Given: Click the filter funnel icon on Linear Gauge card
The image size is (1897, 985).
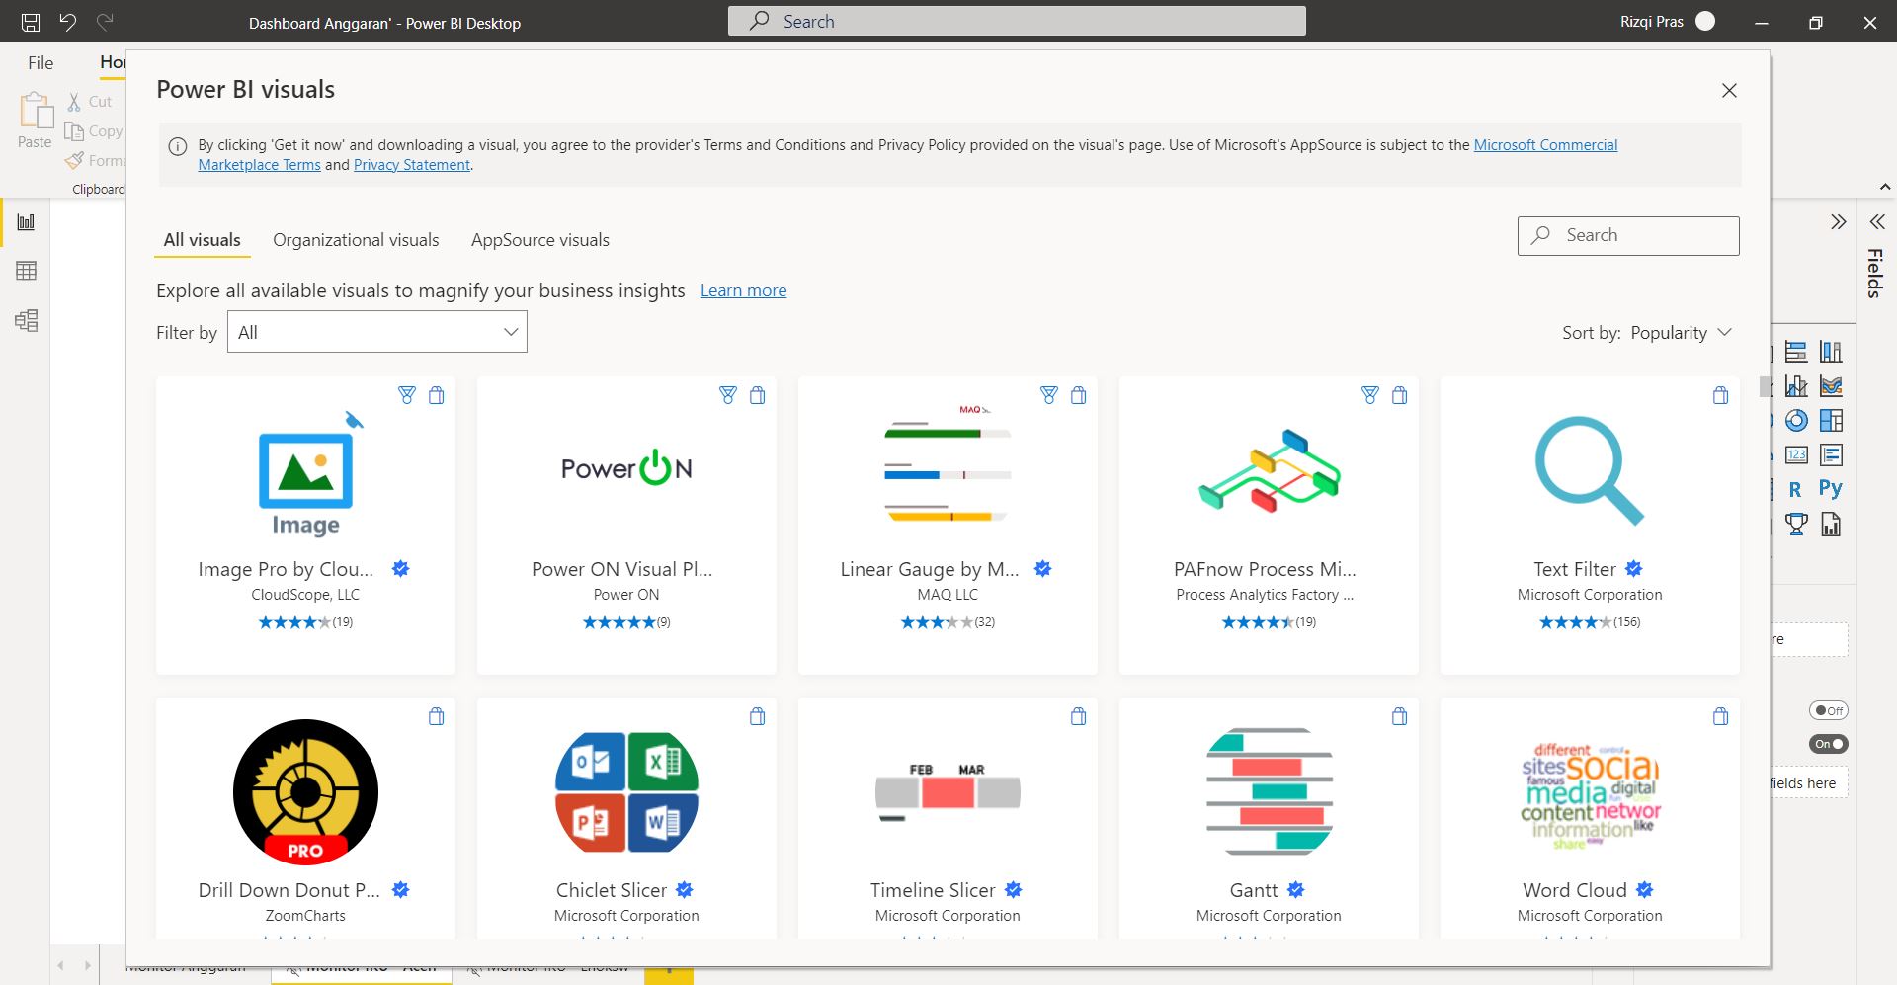Looking at the screenshot, I should 1048,395.
